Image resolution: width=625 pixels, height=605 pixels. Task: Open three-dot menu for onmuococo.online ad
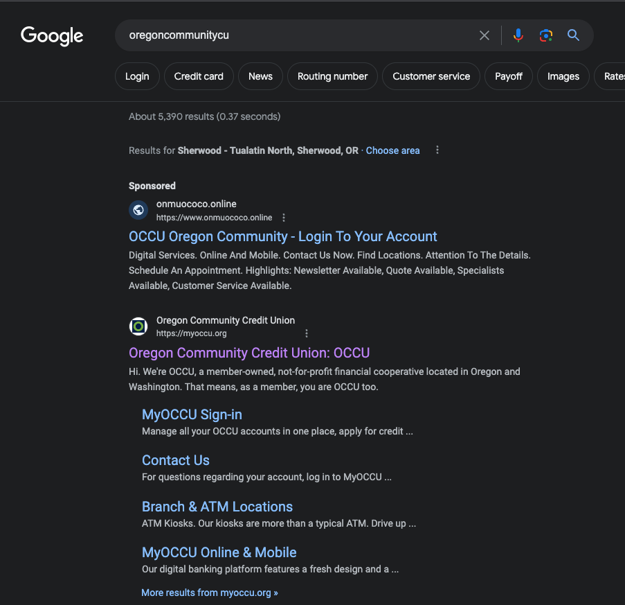(x=283, y=218)
